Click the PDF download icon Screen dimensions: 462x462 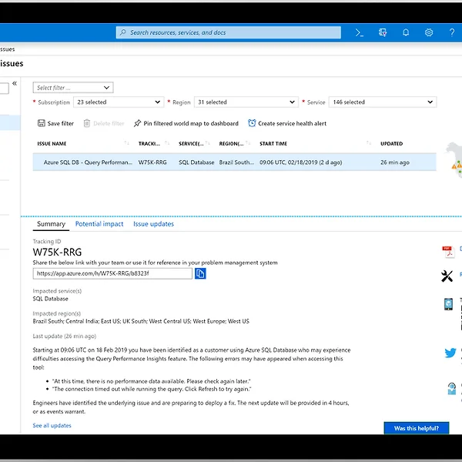click(448, 250)
